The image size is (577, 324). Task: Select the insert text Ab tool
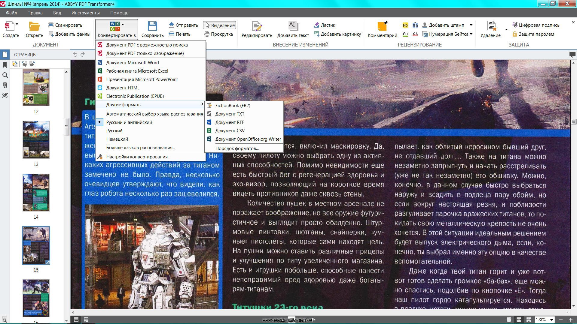pyautogui.click(x=415, y=25)
